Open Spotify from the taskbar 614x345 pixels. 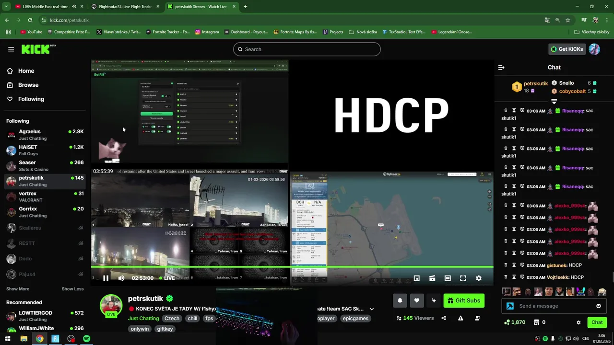[87, 339]
